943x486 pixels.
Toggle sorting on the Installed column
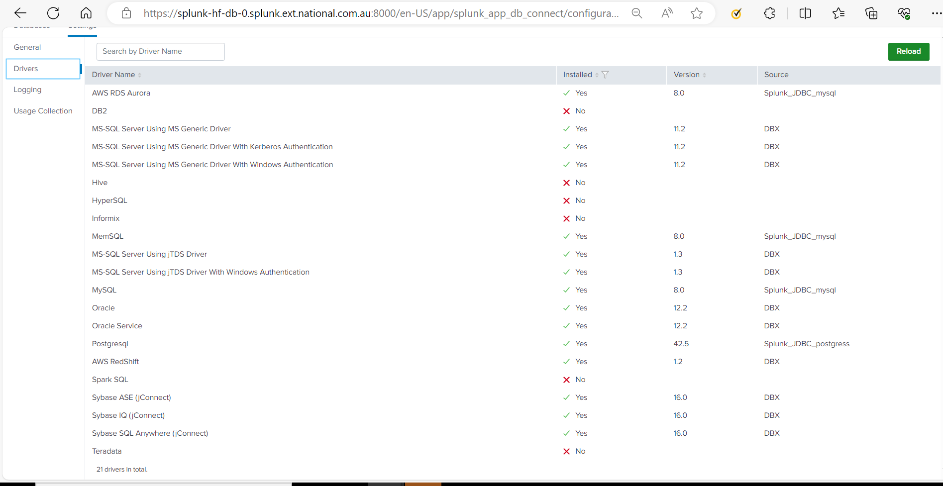[597, 75]
